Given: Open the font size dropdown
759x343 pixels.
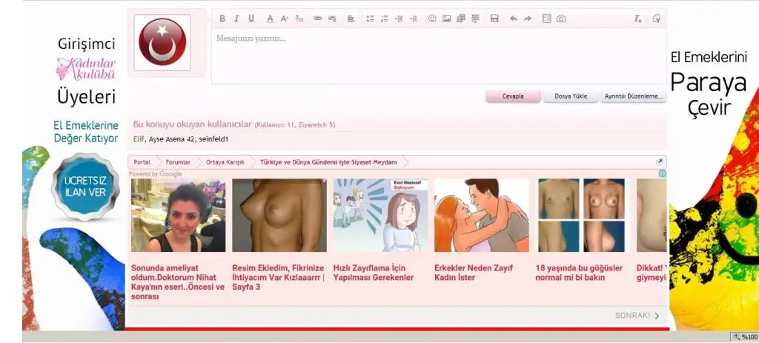Looking at the screenshot, I should pos(285,19).
